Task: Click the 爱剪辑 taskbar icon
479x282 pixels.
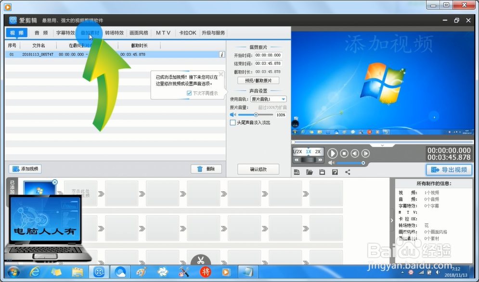Action: pyautogui.click(x=99, y=272)
